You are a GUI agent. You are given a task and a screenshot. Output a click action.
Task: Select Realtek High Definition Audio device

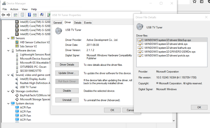tap(35, 83)
